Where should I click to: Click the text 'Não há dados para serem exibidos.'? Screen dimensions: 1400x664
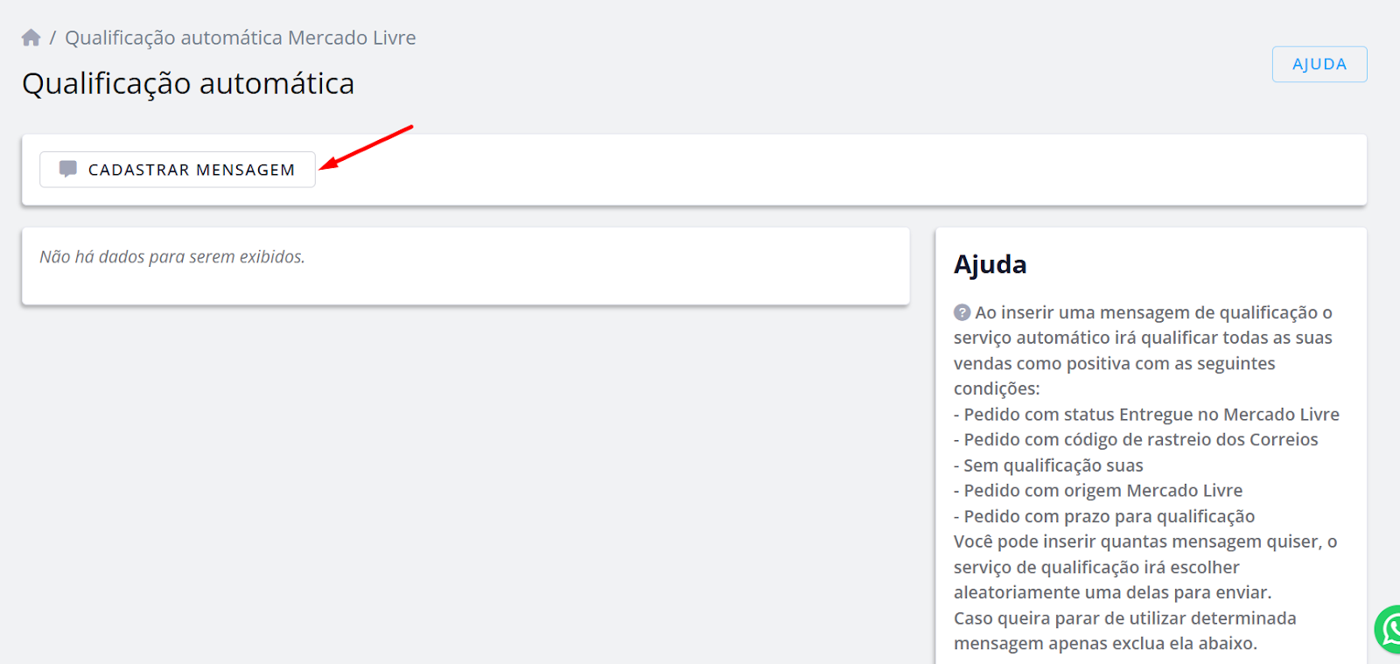[172, 257]
